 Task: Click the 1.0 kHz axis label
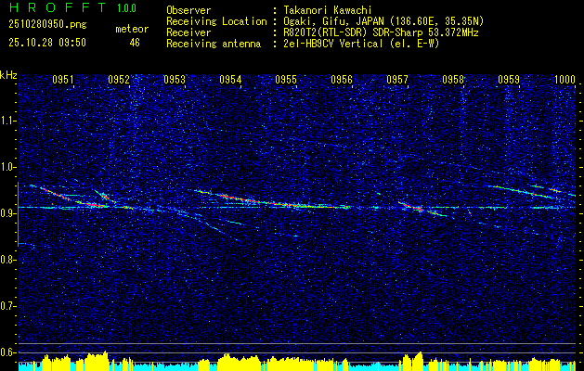8,167
